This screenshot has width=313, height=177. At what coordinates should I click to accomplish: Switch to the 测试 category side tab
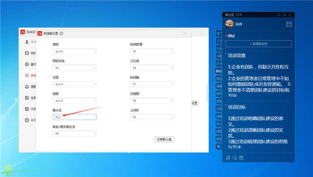pyautogui.click(x=218, y=71)
